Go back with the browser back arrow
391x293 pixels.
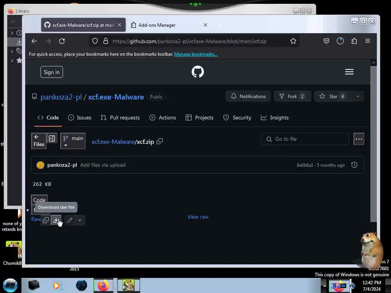click(34, 41)
